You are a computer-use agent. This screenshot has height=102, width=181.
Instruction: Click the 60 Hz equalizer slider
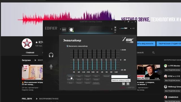point(78,60)
